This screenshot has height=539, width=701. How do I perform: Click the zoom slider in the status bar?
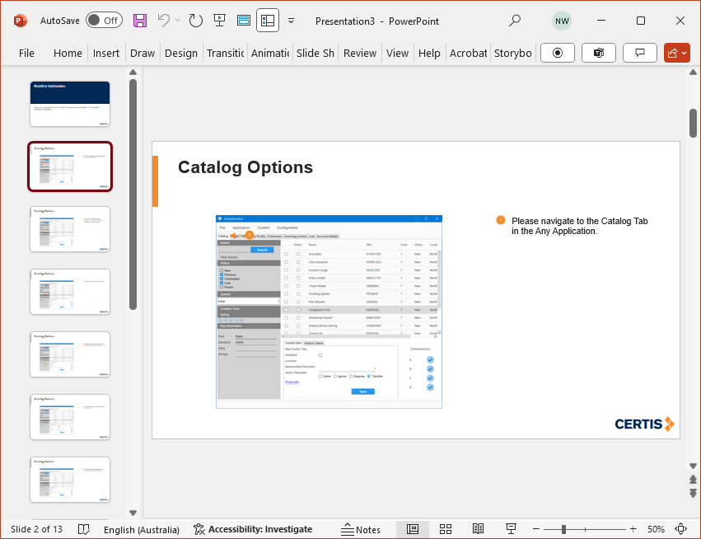pos(564,529)
